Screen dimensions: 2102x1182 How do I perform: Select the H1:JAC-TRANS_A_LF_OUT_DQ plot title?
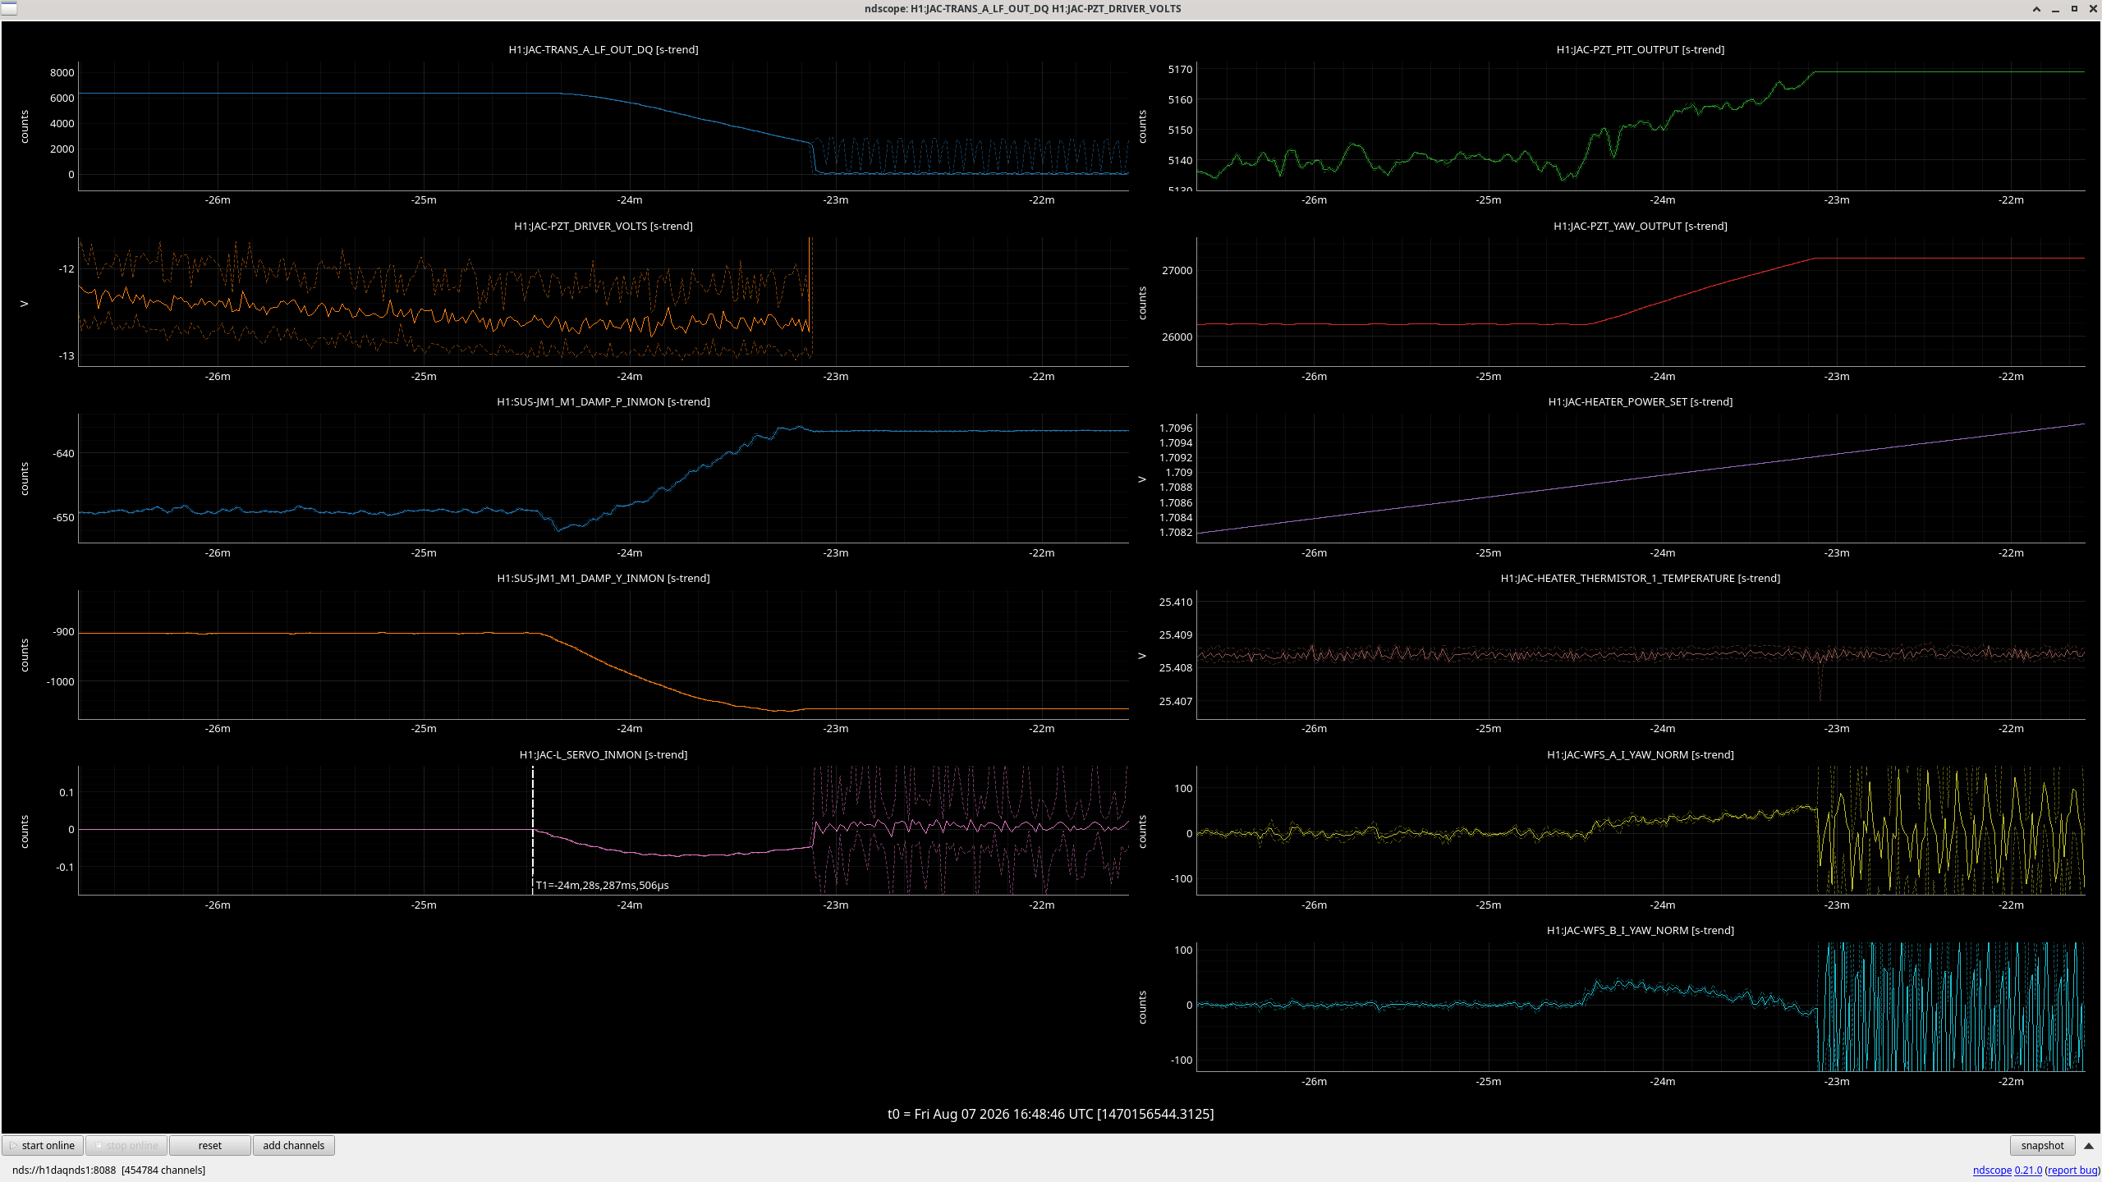point(604,49)
